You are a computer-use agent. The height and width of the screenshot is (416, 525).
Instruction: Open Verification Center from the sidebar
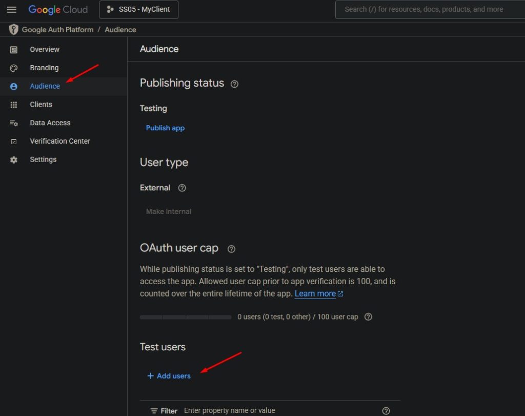(x=60, y=141)
